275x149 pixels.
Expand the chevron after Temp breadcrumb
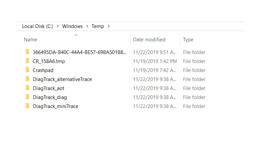(x=109, y=26)
